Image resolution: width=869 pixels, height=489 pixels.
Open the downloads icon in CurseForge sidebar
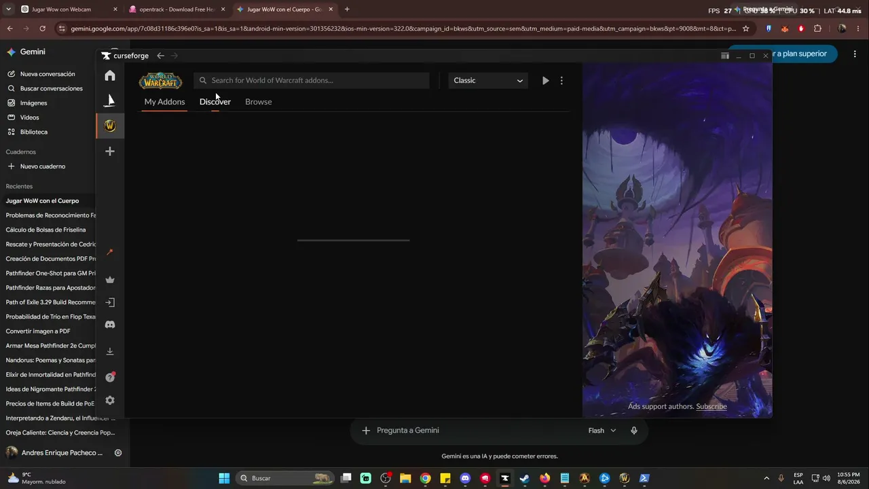tap(110, 351)
